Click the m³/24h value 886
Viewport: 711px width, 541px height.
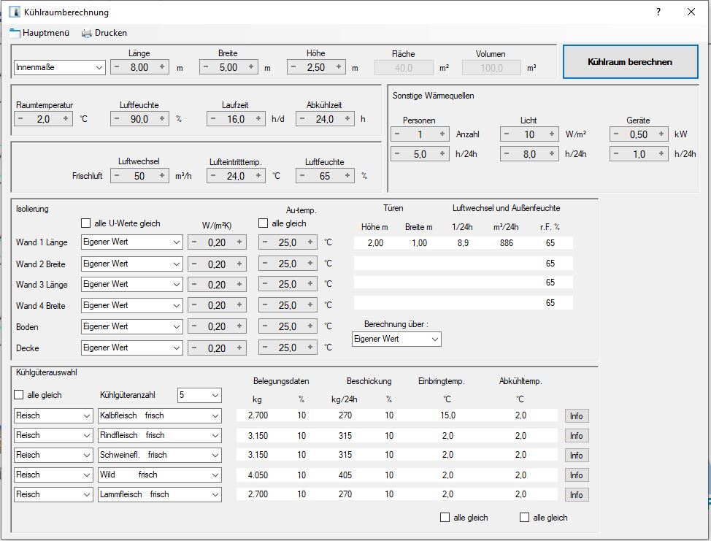tap(507, 243)
